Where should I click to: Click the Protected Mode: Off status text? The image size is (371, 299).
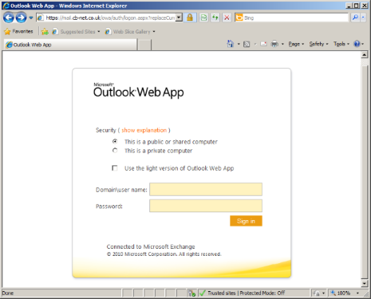tap(262, 293)
